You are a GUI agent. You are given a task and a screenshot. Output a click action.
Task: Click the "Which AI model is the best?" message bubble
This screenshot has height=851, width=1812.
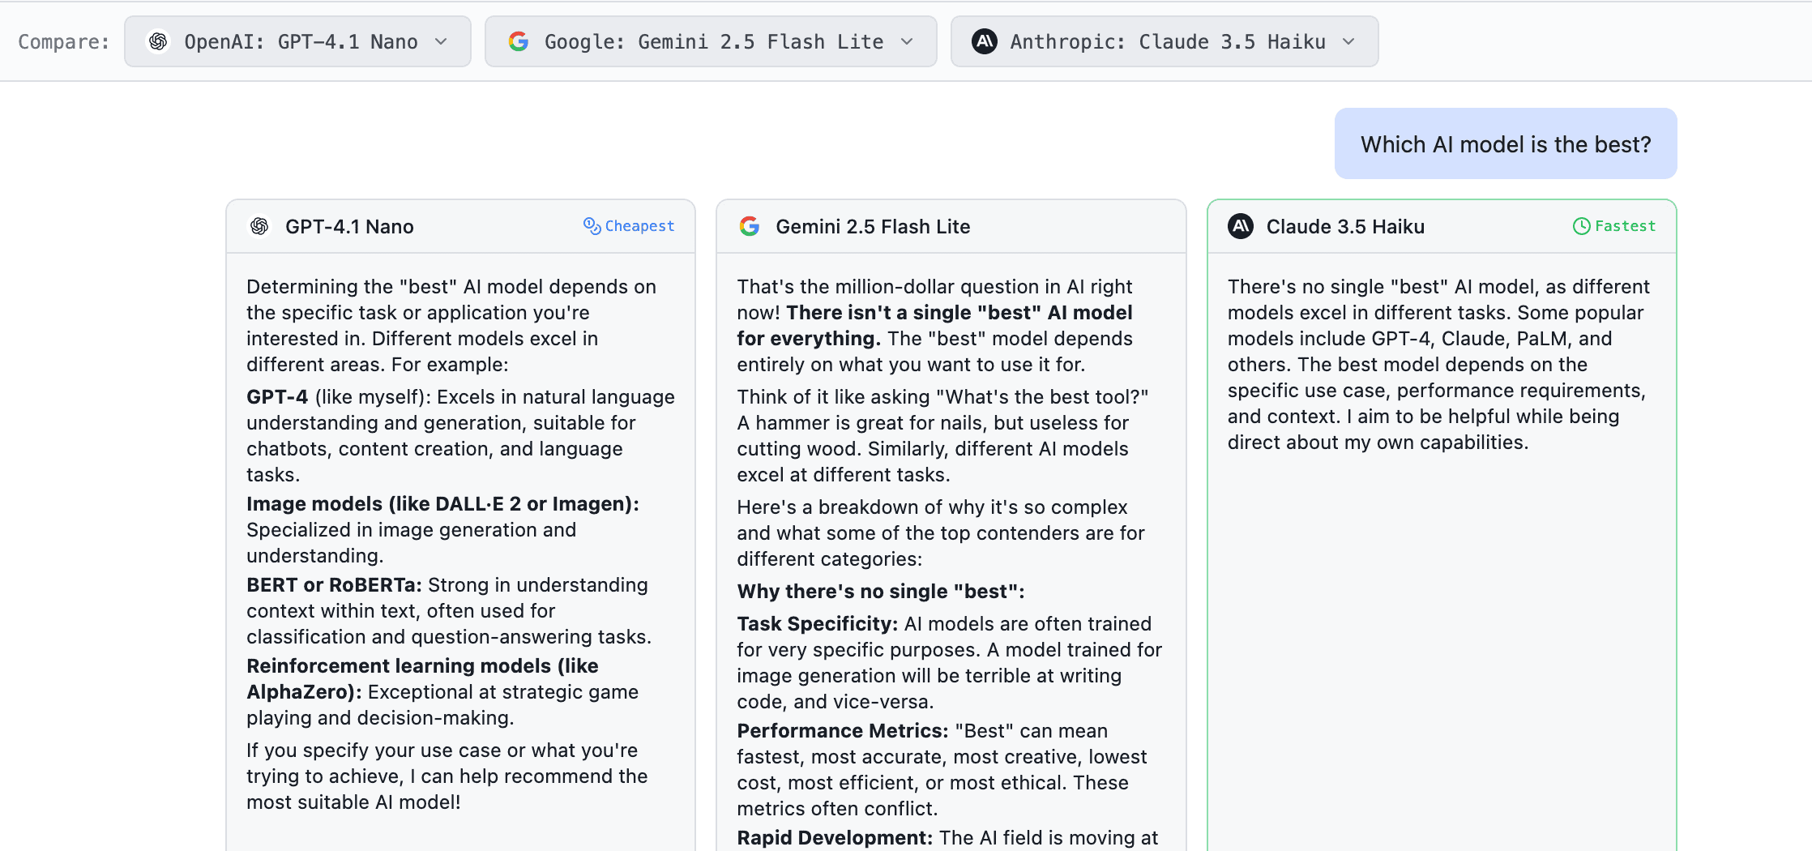tap(1505, 144)
